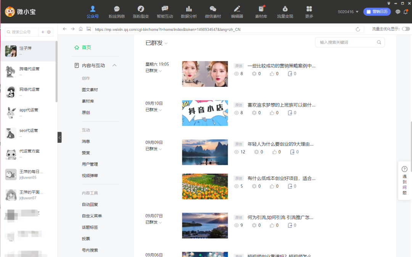The width and height of the screenshot is (412, 257).
Task: Click the add account plus icon
Action: click(43, 32)
